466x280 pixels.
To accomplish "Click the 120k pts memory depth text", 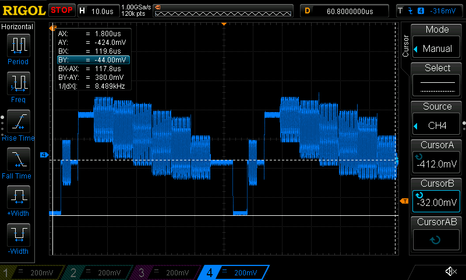I will pyautogui.click(x=133, y=13).
